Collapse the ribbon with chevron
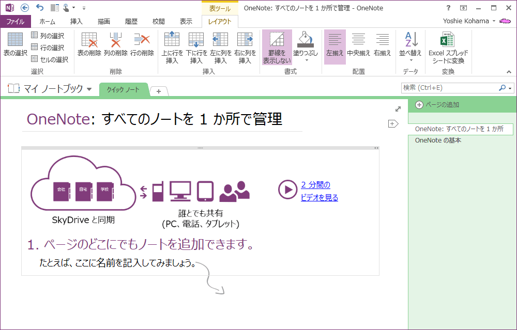This screenshot has height=330, width=517. point(509,72)
